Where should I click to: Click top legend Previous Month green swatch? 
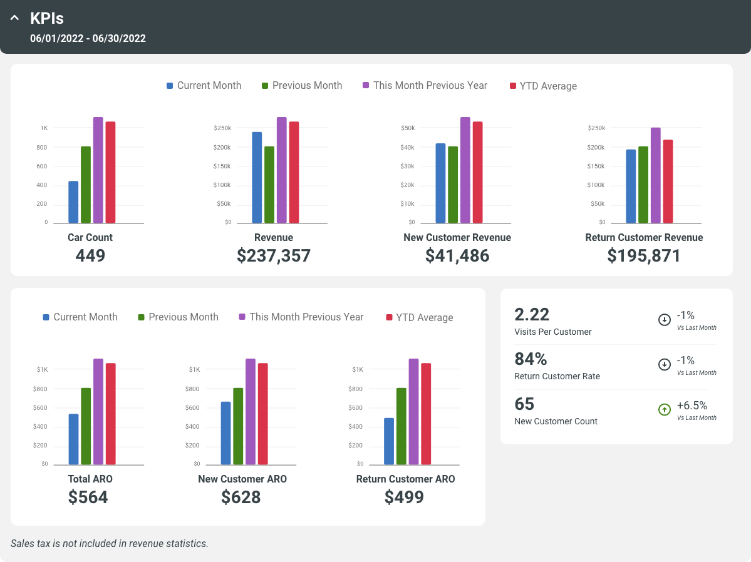coord(265,86)
